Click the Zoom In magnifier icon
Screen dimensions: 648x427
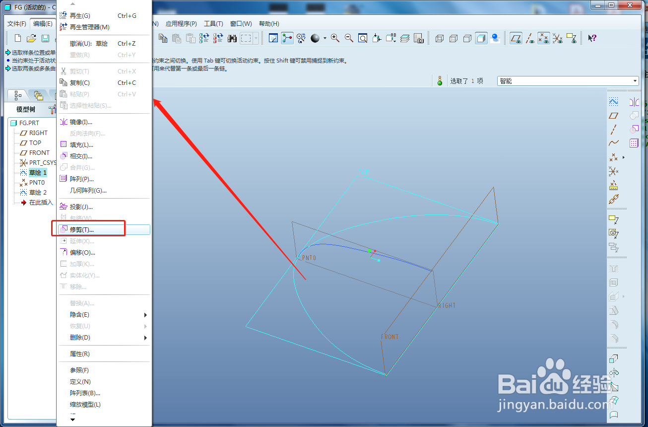(x=335, y=38)
